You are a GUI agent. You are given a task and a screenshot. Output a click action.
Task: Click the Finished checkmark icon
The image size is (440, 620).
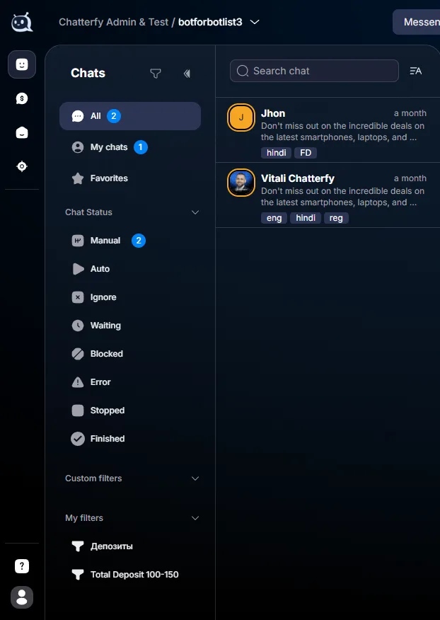coord(78,439)
